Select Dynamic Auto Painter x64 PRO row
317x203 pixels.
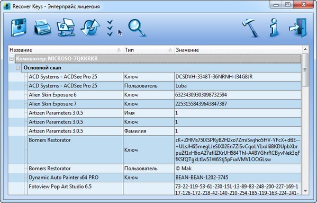click(x=155, y=178)
